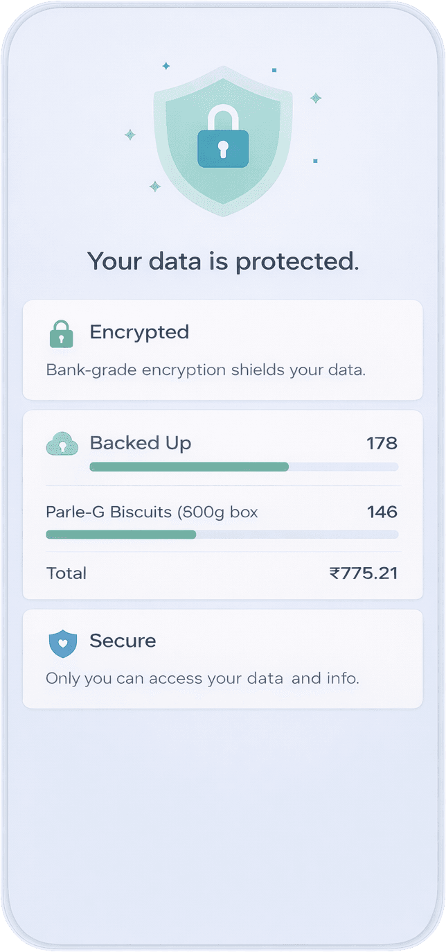Image resolution: width=446 pixels, height=952 pixels.
Task: Select the Backed Up heading
Action: [x=141, y=443]
